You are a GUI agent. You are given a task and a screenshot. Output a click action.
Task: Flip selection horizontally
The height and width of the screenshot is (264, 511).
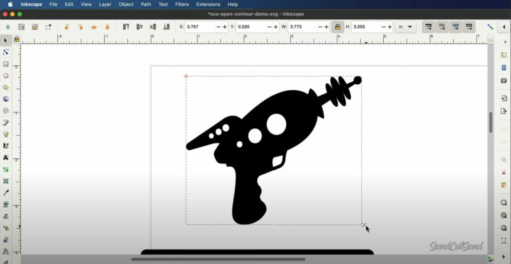click(94, 27)
